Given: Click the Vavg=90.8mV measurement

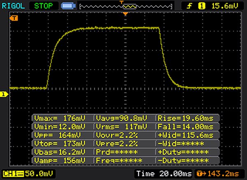Looking at the screenshot, I should [x=121, y=118].
